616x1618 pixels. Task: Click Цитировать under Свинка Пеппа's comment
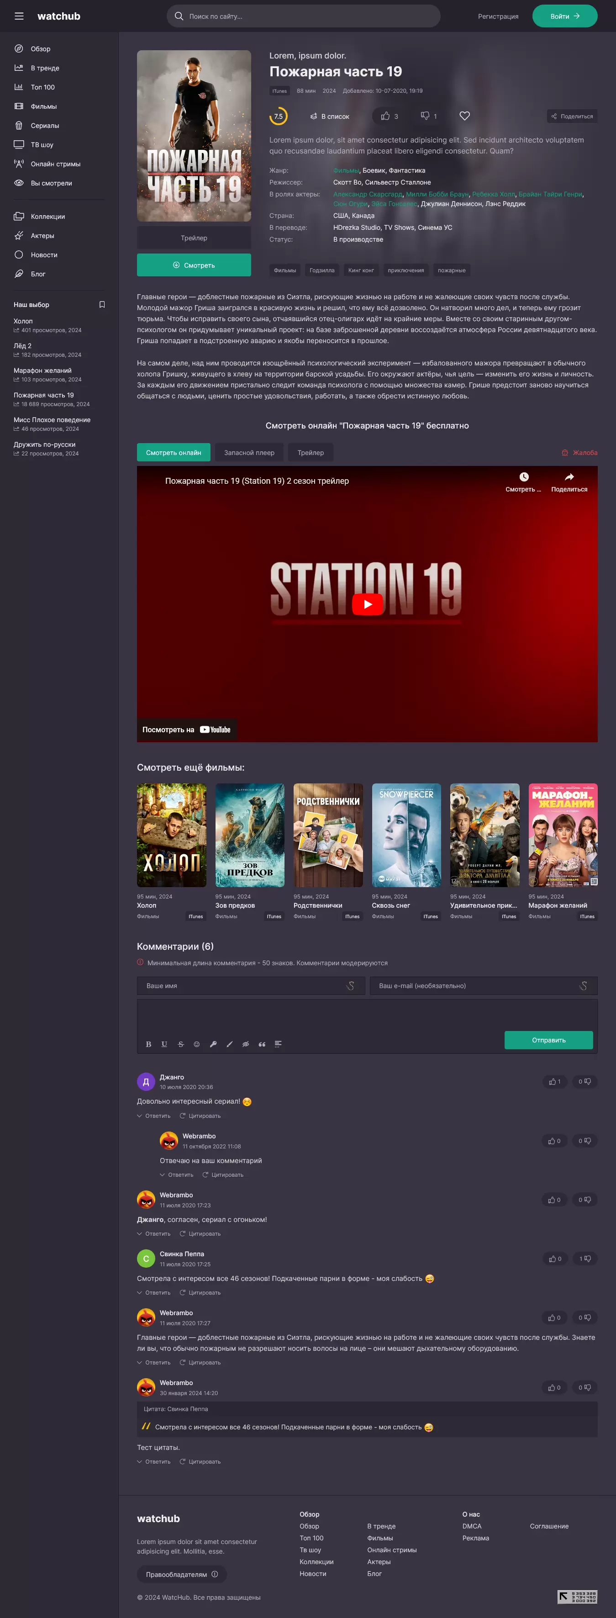200,1293
